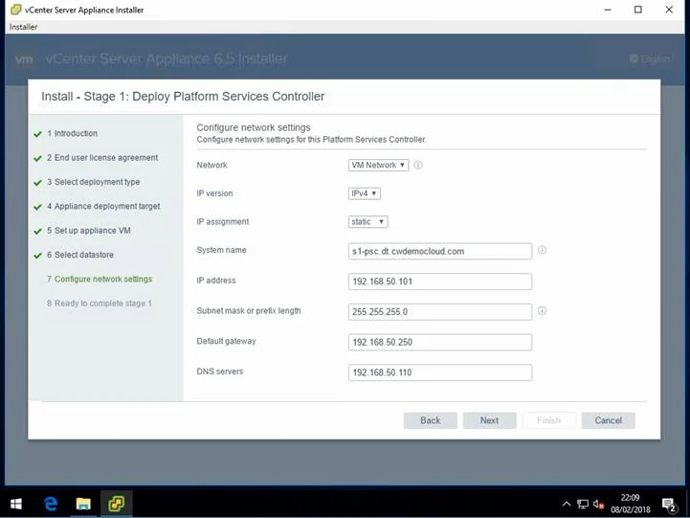Click the 'Configure network settings' heading text

click(x=254, y=127)
